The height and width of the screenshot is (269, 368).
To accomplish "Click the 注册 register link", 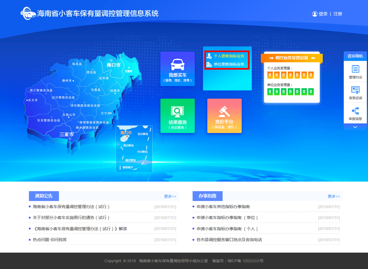I will click(338, 14).
